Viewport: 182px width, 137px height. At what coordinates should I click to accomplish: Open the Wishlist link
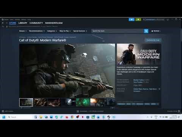click(x=157, y=31)
